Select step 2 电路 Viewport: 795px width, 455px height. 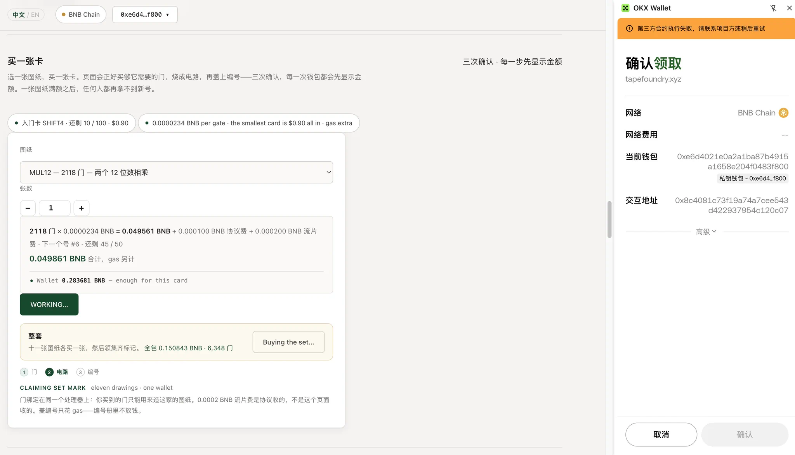tap(57, 372)
